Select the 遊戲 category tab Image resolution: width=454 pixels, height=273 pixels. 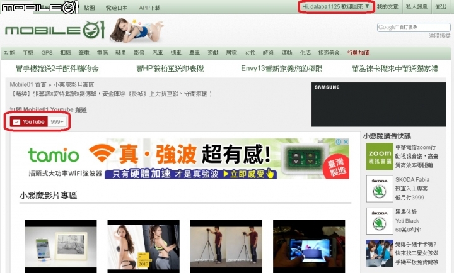click(x=213, y=53)
